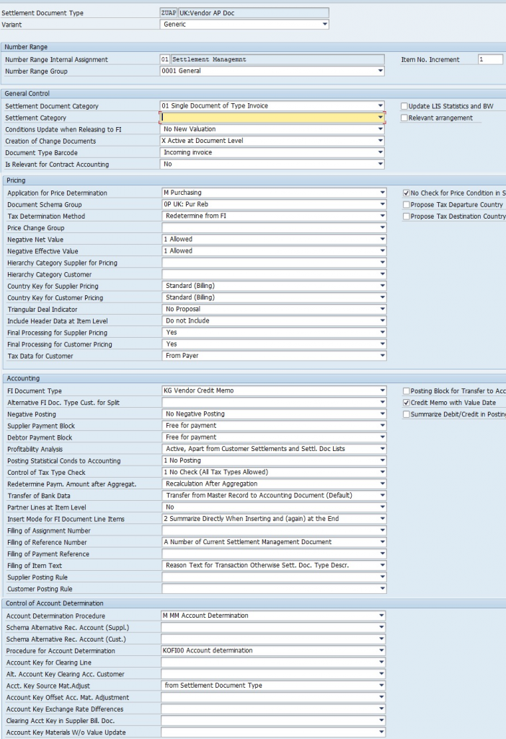The width and height of the screenshot is (506, 739).
Task: Open Account Key Exchange Rate Differences dropdown
Action: [x=273, y=709]
